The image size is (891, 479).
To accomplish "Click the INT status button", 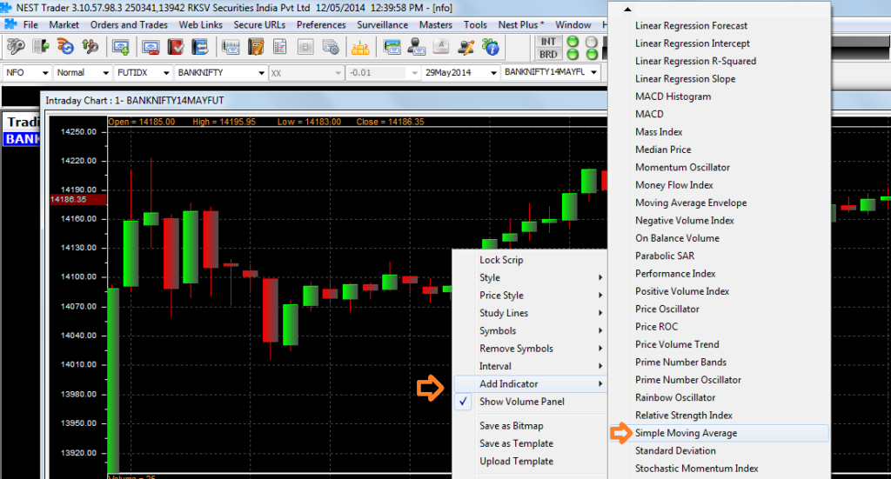I will point(548,42).
